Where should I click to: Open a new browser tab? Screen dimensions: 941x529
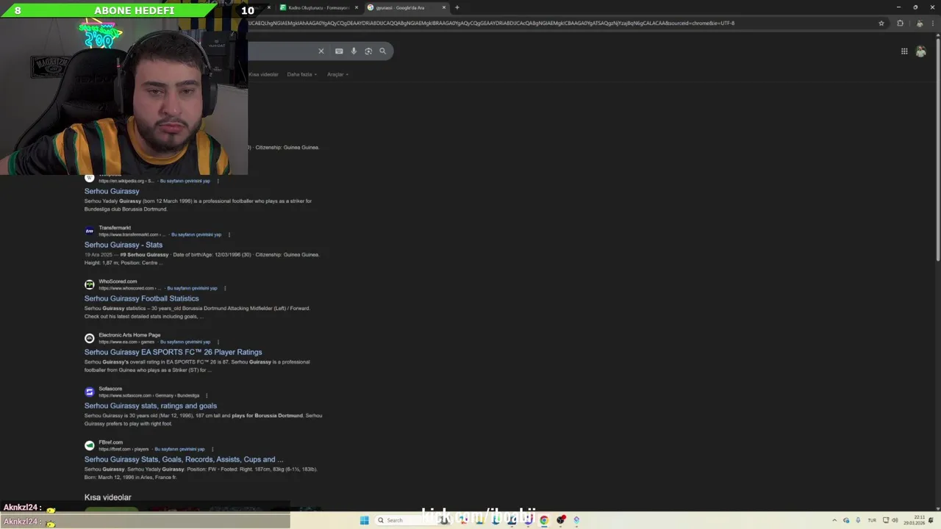coord(457,7)
